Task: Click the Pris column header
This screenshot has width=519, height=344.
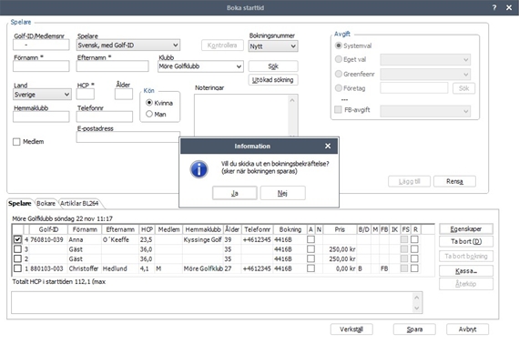Action: (340, 229)
